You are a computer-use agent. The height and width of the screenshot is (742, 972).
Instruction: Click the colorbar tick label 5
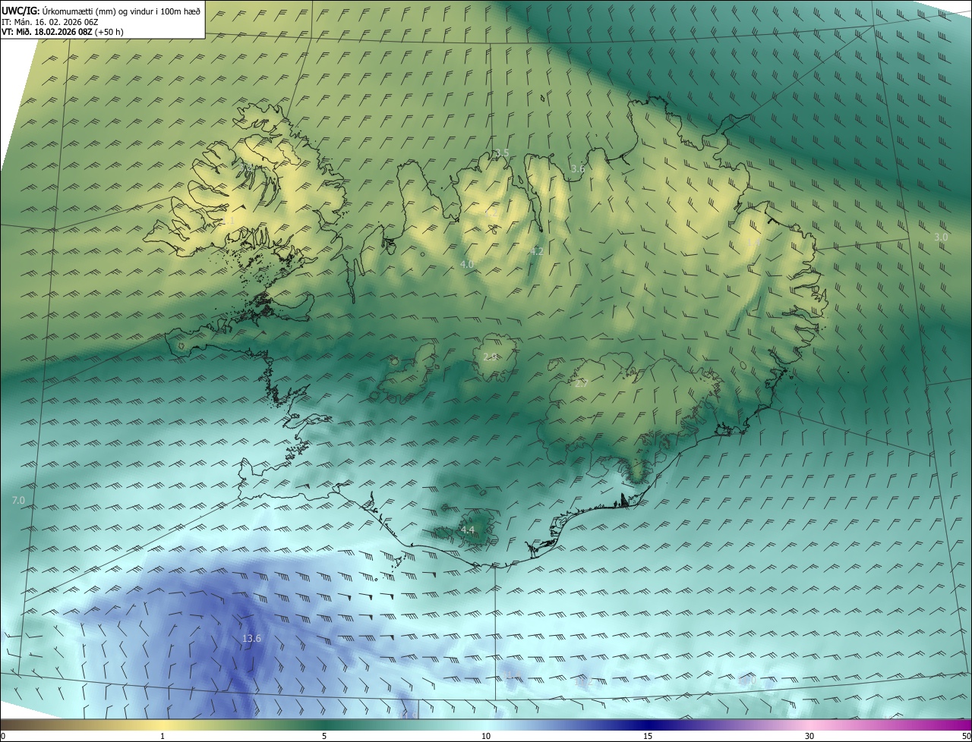point(324,736)
